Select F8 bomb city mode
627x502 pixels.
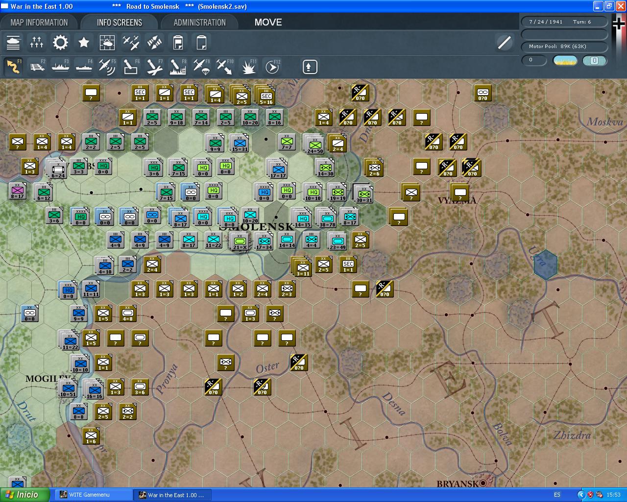[178, 67]
